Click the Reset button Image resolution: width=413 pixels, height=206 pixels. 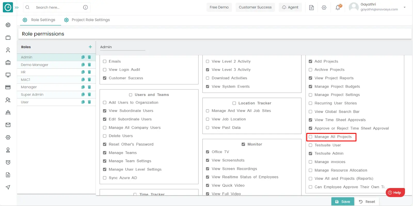click(x=367, y=202)
